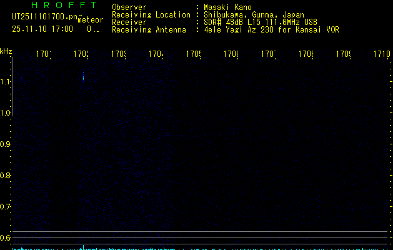Select the receiver value SDR# 43dB L15 111.6MHz USB
Screen dimensions: 393x250
tap(261, 22)
